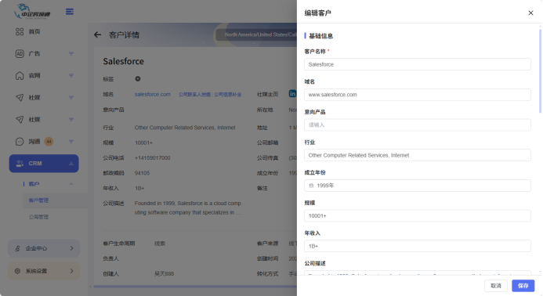
Task: Click the Salesforce customer title
Action: click(123, 61)
